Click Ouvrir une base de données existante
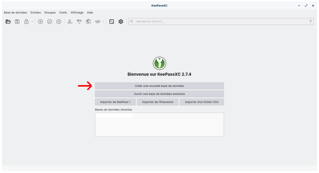The image size is (319, 173). click(x=159, y=94)
